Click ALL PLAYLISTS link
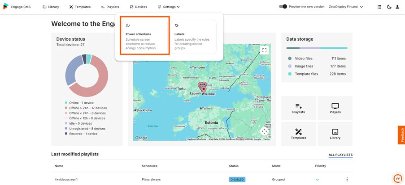The width and height of the screenshot is (405, 185). tap(340, 155)
